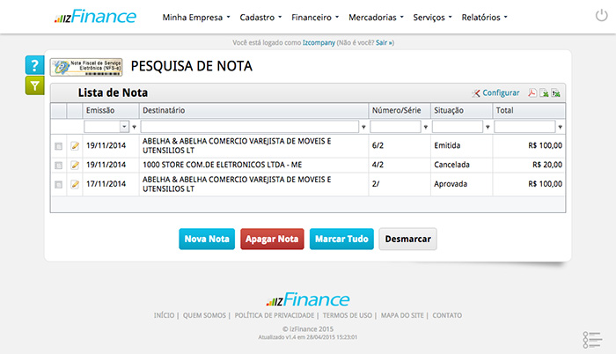
Task: Click the Aprovada status cell
Action: (x=461, y=184)
